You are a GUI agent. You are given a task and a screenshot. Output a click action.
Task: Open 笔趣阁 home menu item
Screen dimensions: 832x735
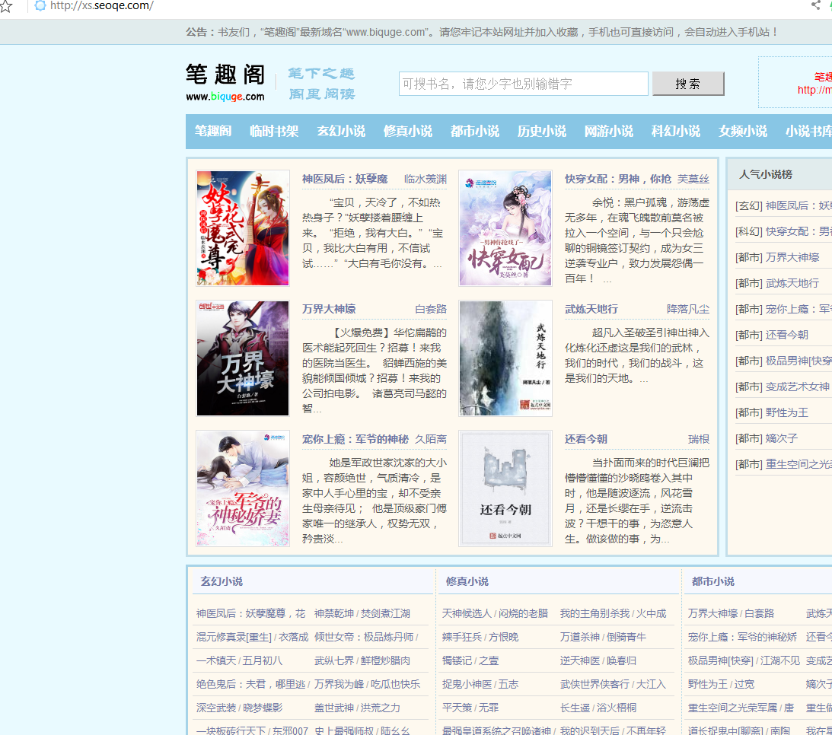[x=213, y=131]
